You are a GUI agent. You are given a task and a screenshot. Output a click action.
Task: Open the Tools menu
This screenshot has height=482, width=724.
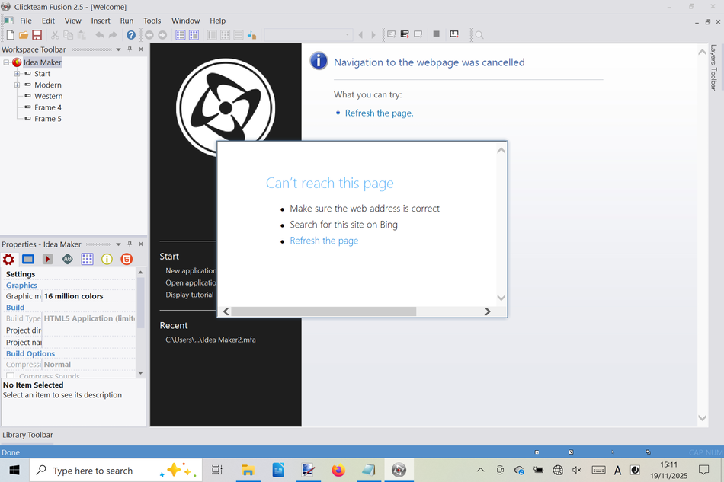(x=152, y=21)
